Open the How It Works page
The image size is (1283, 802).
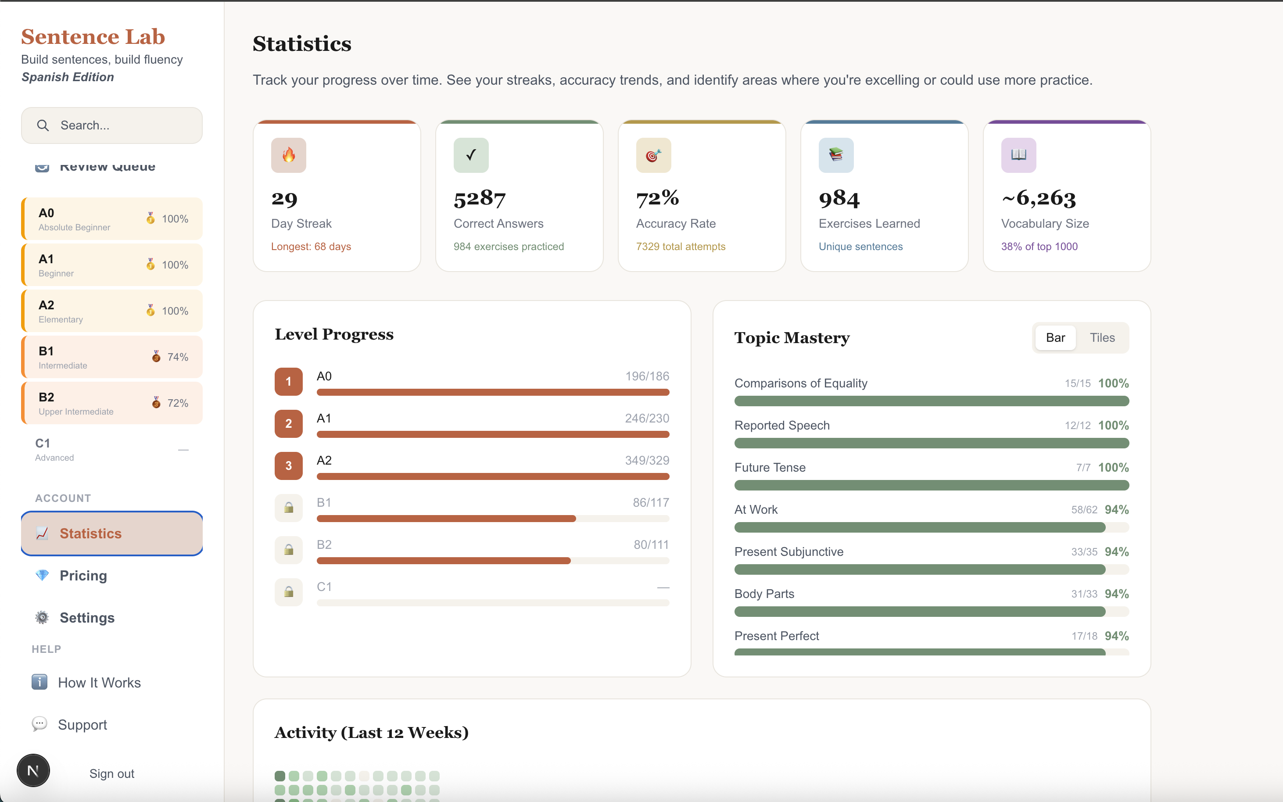112,682
